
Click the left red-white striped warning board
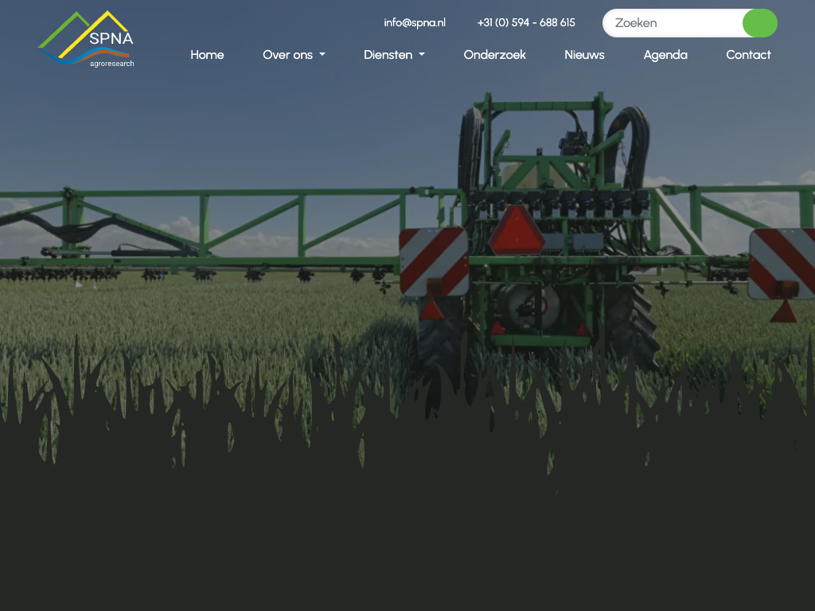[x=434, y=260]
